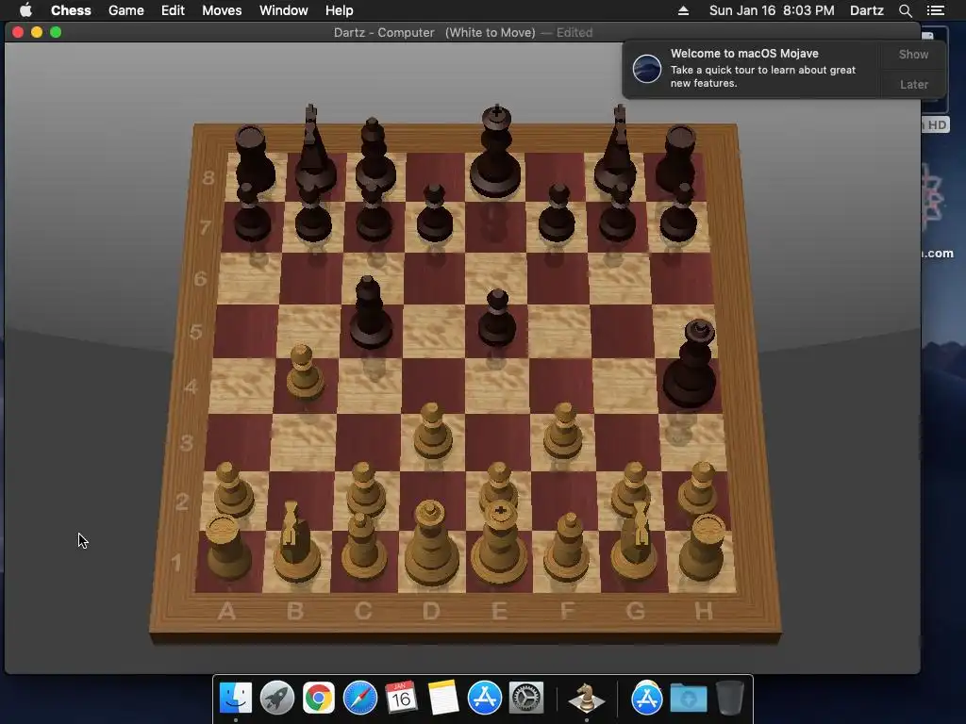Open the Chess application menu
Viewport: 966px width, 724px height.
coord(71,10)
